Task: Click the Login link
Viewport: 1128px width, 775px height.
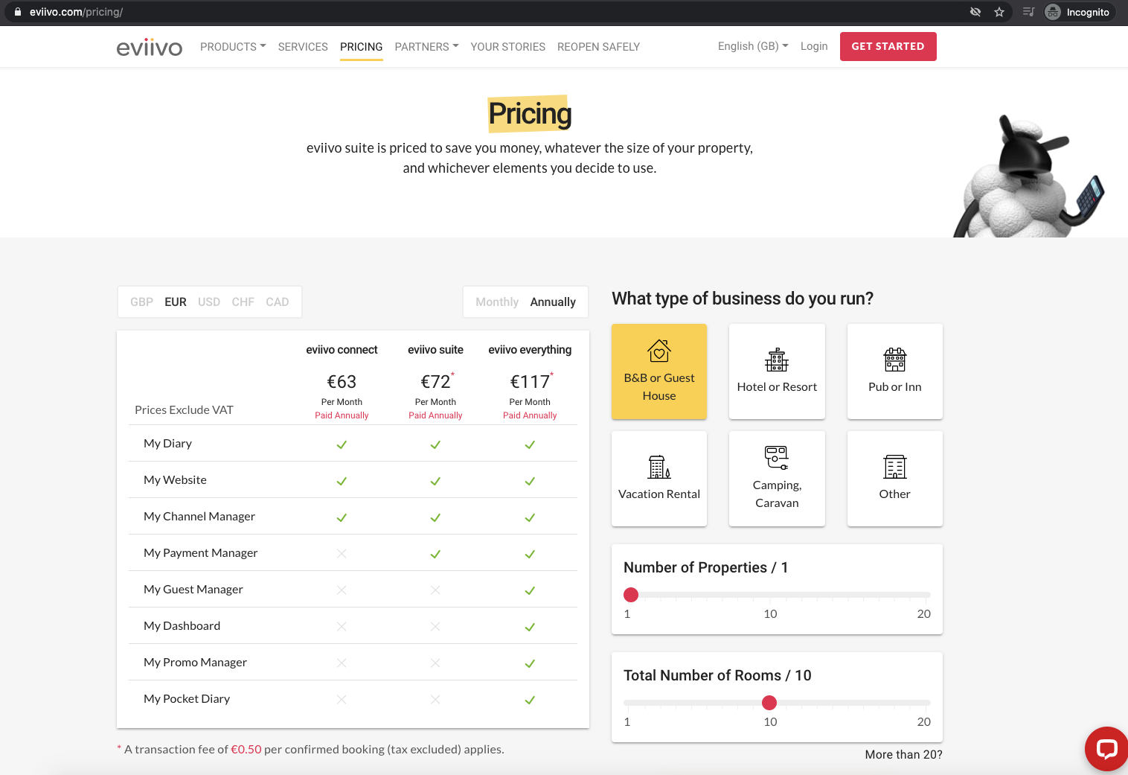Action: tap(813, 46)
